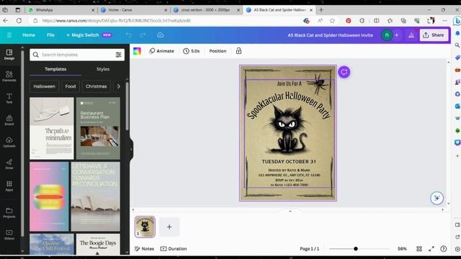Edit the document title text

(330, 35)
